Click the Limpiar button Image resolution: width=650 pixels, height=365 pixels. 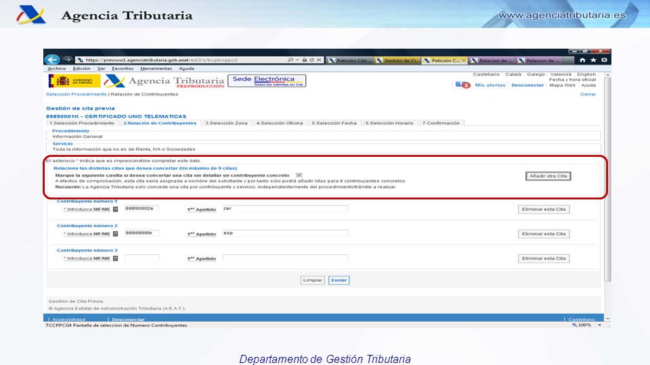313,280
